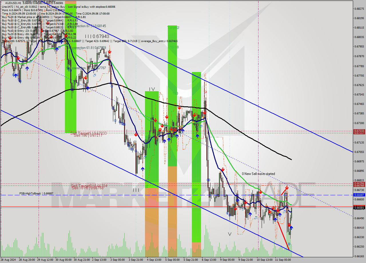Click the '30 Aug 05:00' time axis label
Image resolution: width=366 pixels, height=263 pixels.
pos(63,260)
